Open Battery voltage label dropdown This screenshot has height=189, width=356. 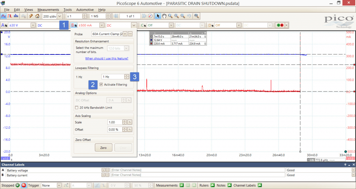pos(103,170)
